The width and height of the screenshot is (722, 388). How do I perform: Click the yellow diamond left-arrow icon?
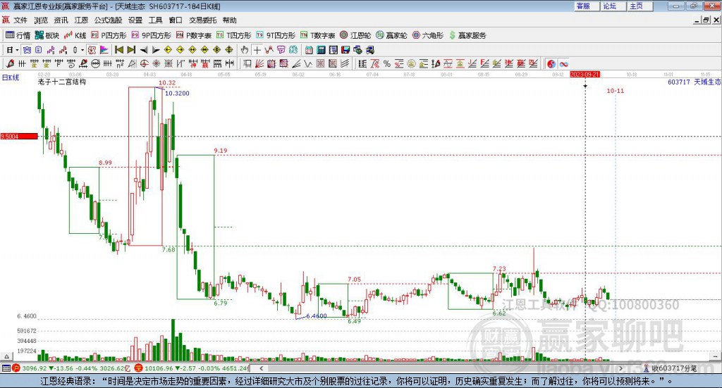tap(168, 50)
